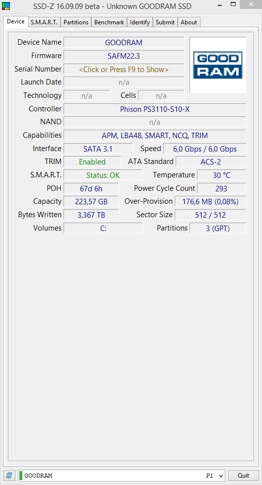Click the speed value 6,0 Gbps / 6,0 Gbps
The image size is (262, 485).
tap(205, 149)
